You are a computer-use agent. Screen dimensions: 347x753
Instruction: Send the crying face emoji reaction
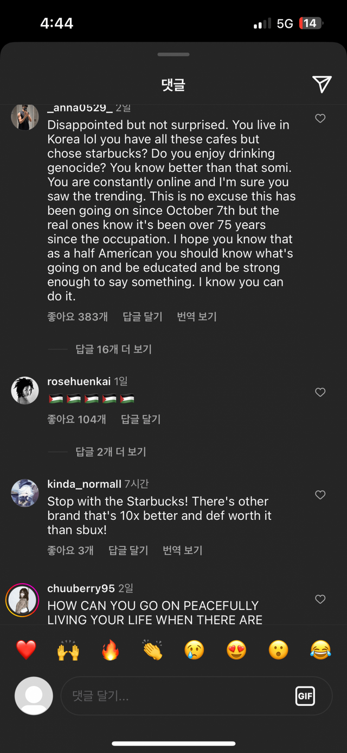click(194, 650)
